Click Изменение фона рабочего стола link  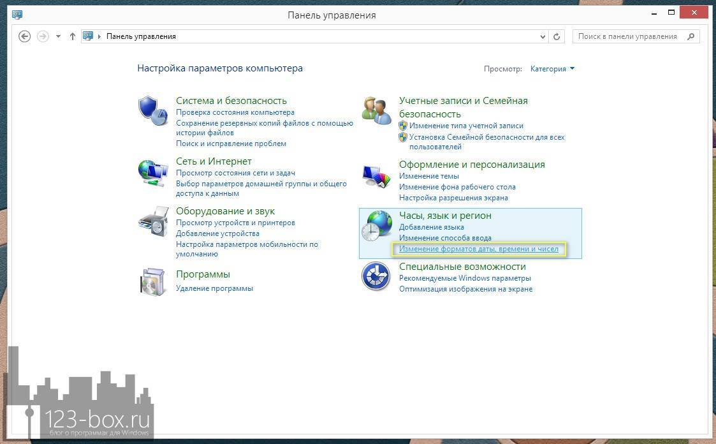pyautogui.click(x=458, y=187)
